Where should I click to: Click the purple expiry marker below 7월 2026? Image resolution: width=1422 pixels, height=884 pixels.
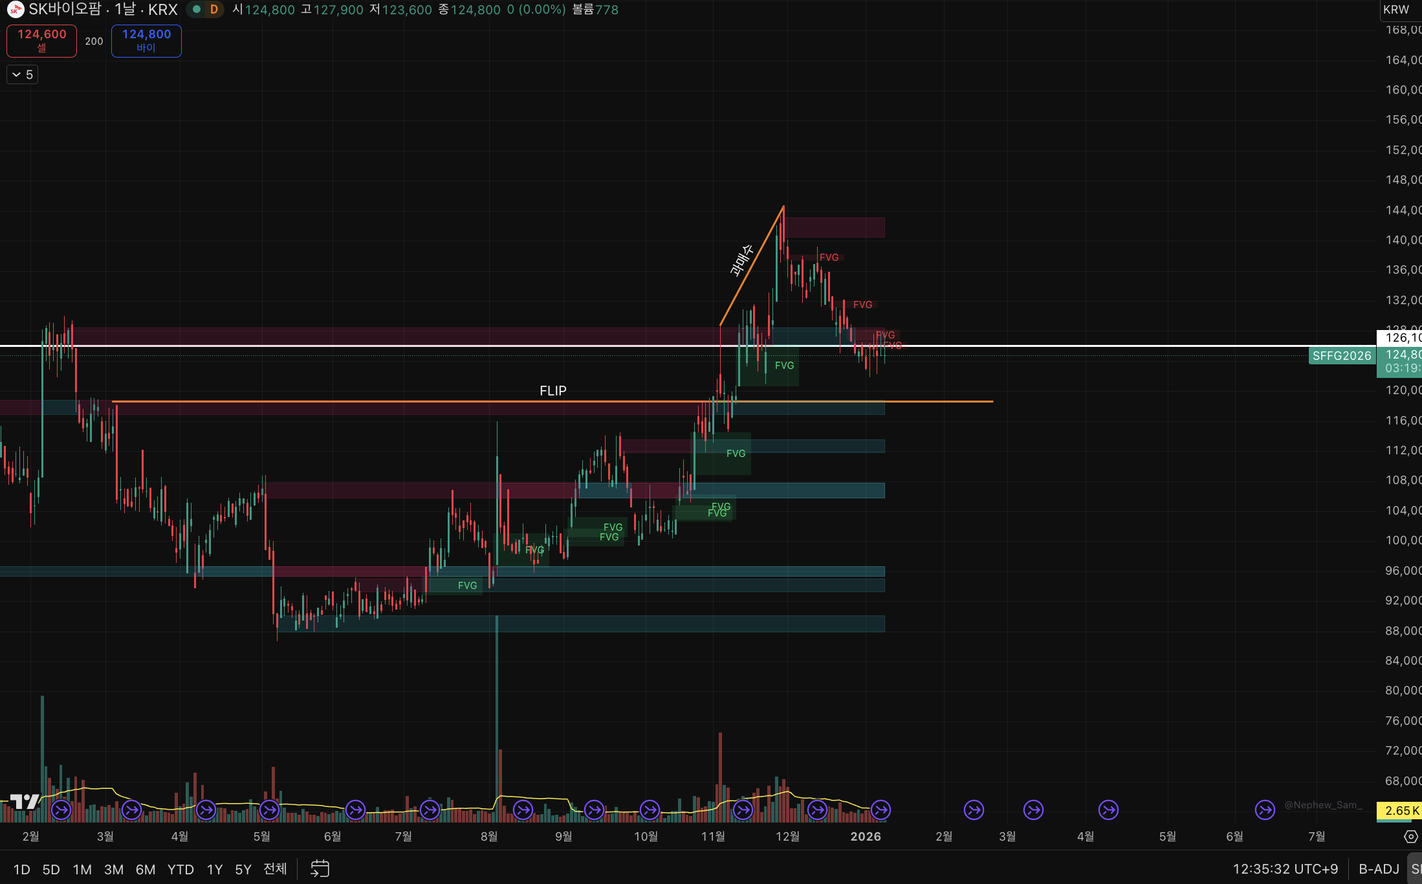pyautogui.click(x=1265, y=810)
